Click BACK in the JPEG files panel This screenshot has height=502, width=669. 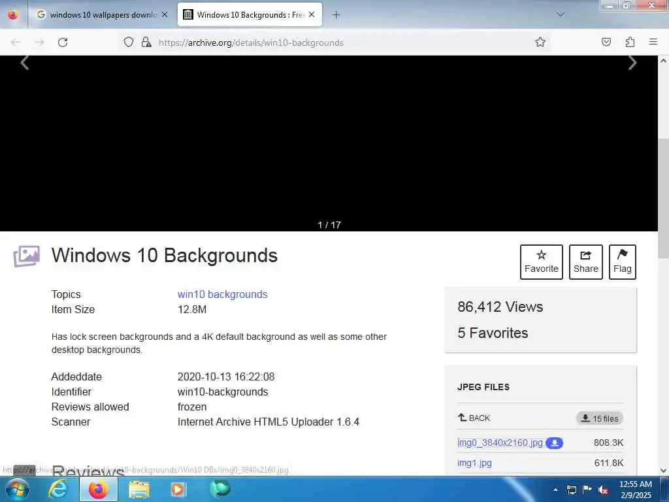(x=474, y=418)
